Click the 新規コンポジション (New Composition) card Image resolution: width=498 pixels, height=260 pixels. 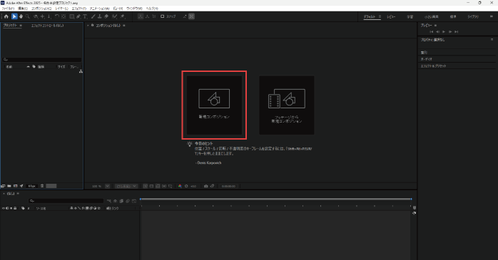(x=214, y=105)
